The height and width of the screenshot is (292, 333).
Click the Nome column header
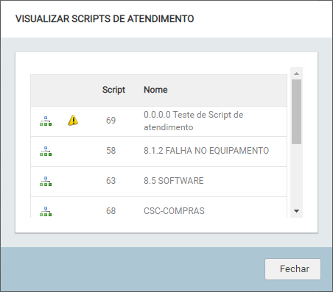coord(155,90)
